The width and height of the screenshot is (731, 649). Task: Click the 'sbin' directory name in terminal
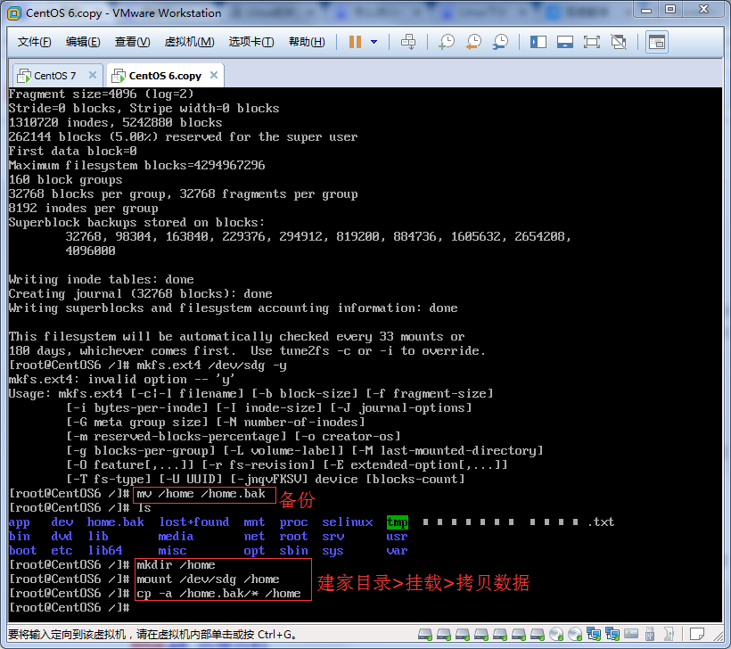point(293,551)
